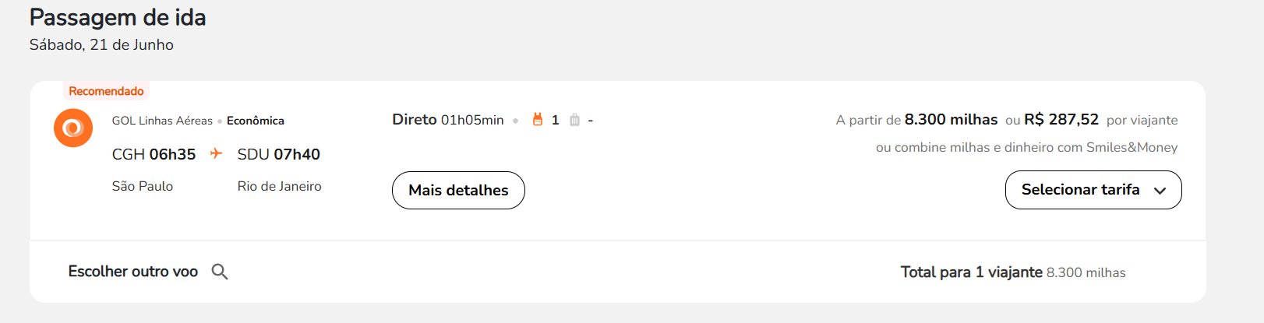Click the Direto 01h05min duration label
The image size is (1264, 323).
(448, 120)
